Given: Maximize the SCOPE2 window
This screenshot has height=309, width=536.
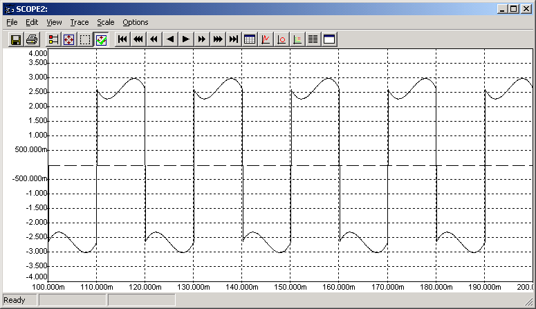Looking at the screenshot, I should 514,9.
